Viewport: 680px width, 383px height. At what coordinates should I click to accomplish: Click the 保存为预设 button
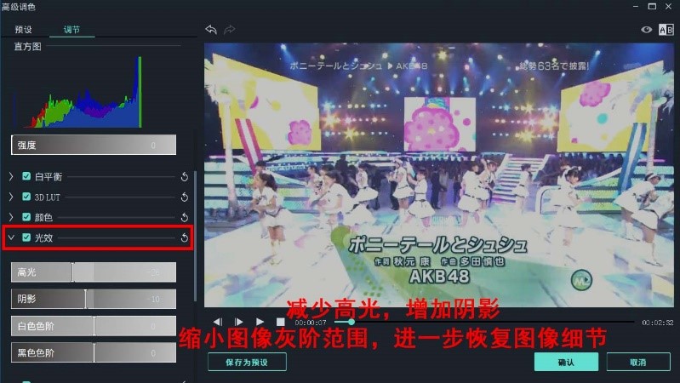247,362
